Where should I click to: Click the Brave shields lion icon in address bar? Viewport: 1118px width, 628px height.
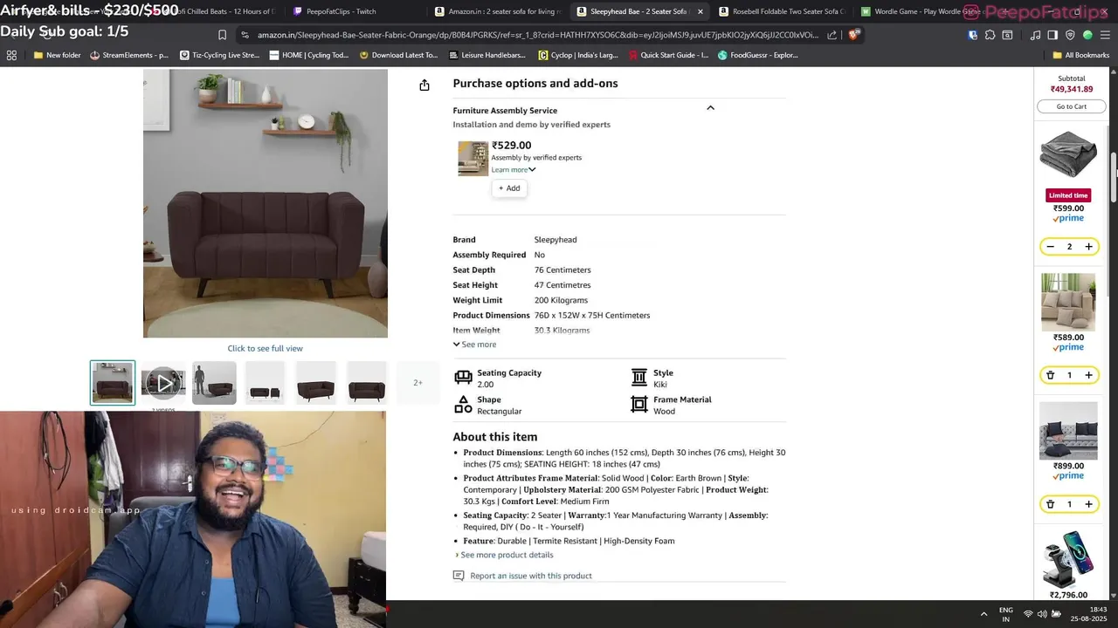click(x=853, y=35)
